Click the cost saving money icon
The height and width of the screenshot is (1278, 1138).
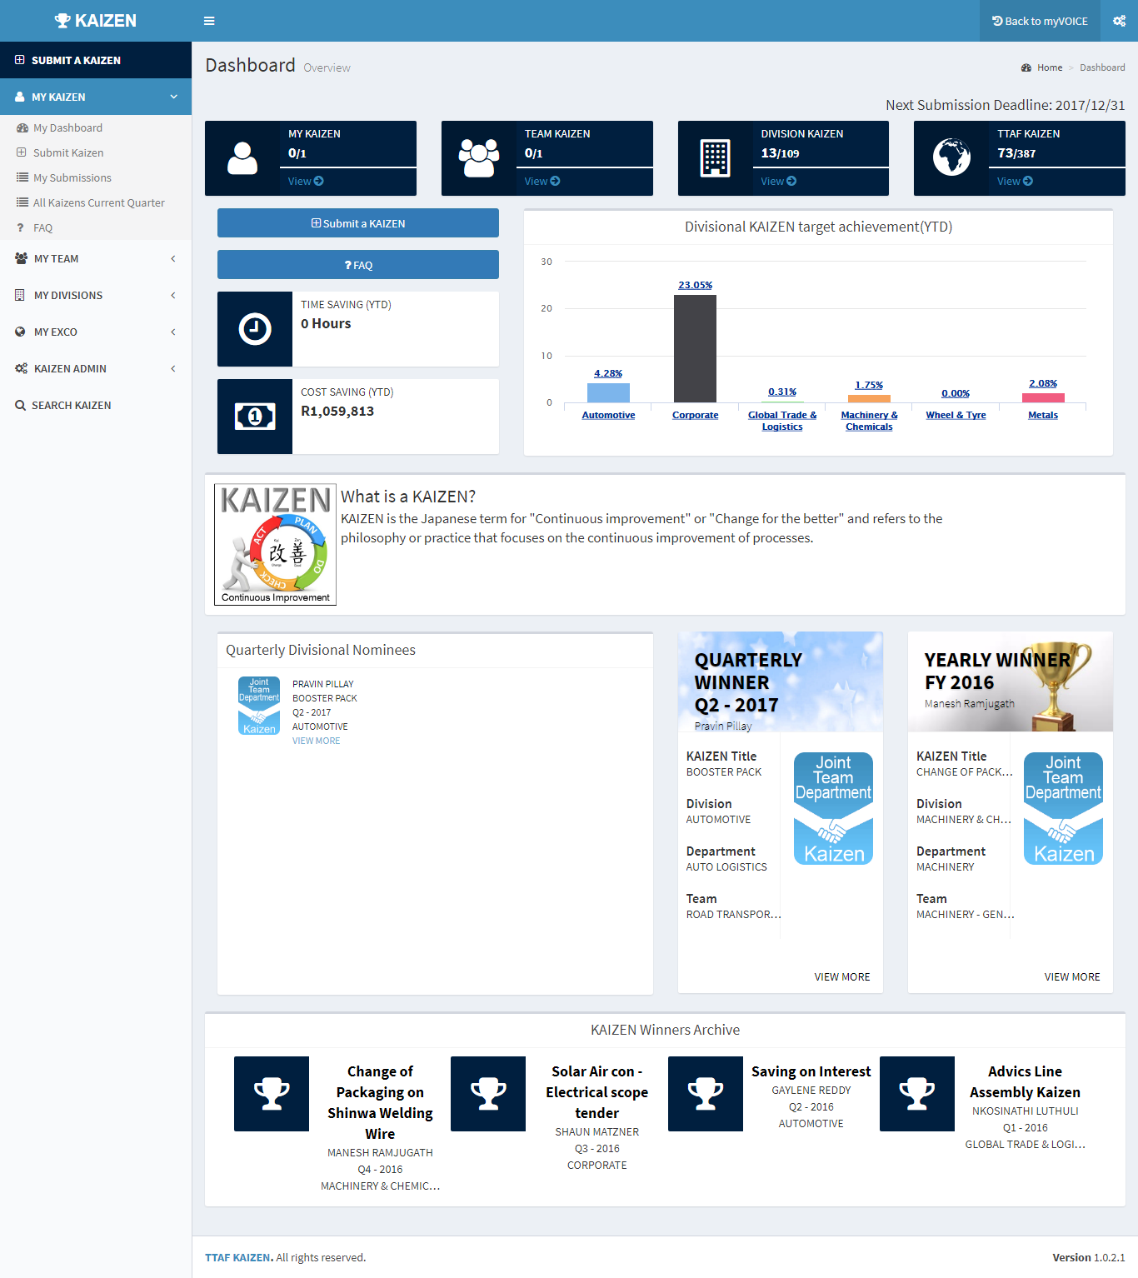[x=255, y=417]
